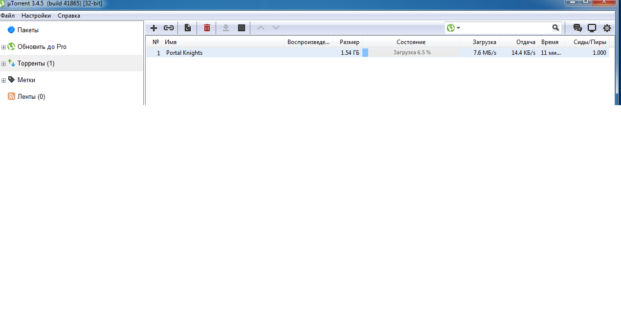Expand the Метки tree node
621x317 pixels.
click(x=3, y=80)
